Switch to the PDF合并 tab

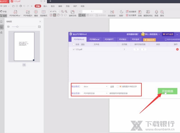pos(136,39)
